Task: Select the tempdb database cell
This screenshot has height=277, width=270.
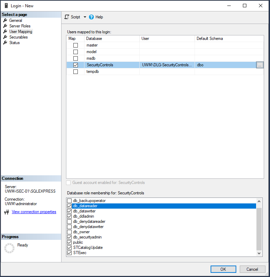Action: (x=112, y=72)
